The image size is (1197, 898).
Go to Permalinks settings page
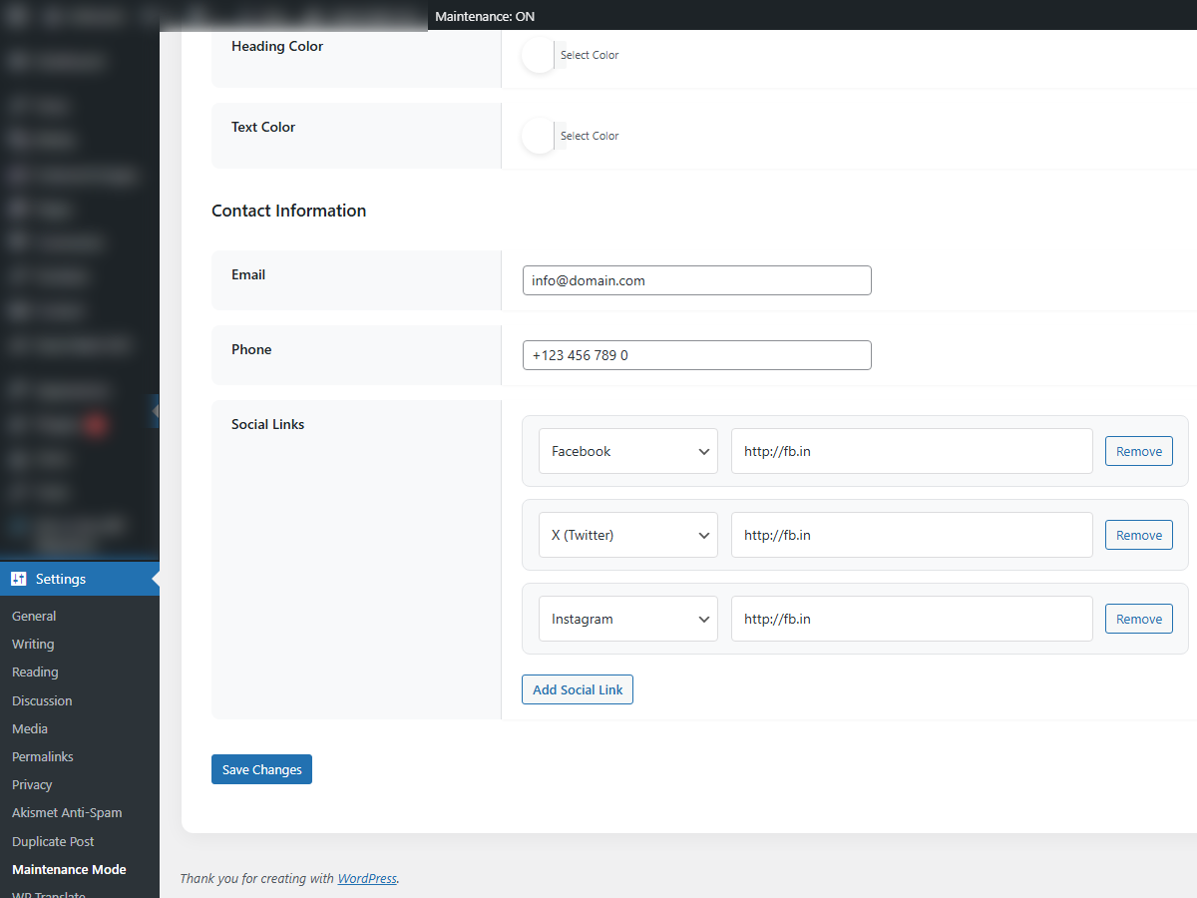click(43, 756)
